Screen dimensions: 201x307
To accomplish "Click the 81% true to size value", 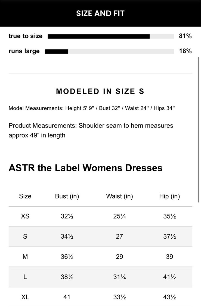I will [x=185, y=36].
